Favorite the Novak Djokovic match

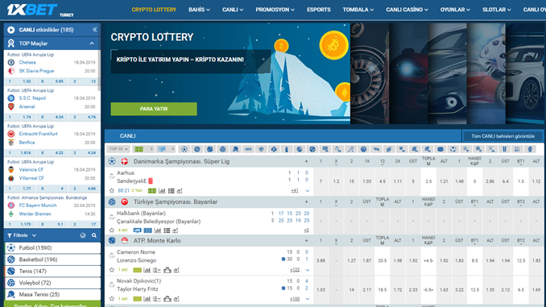click(x=112, y=299)
